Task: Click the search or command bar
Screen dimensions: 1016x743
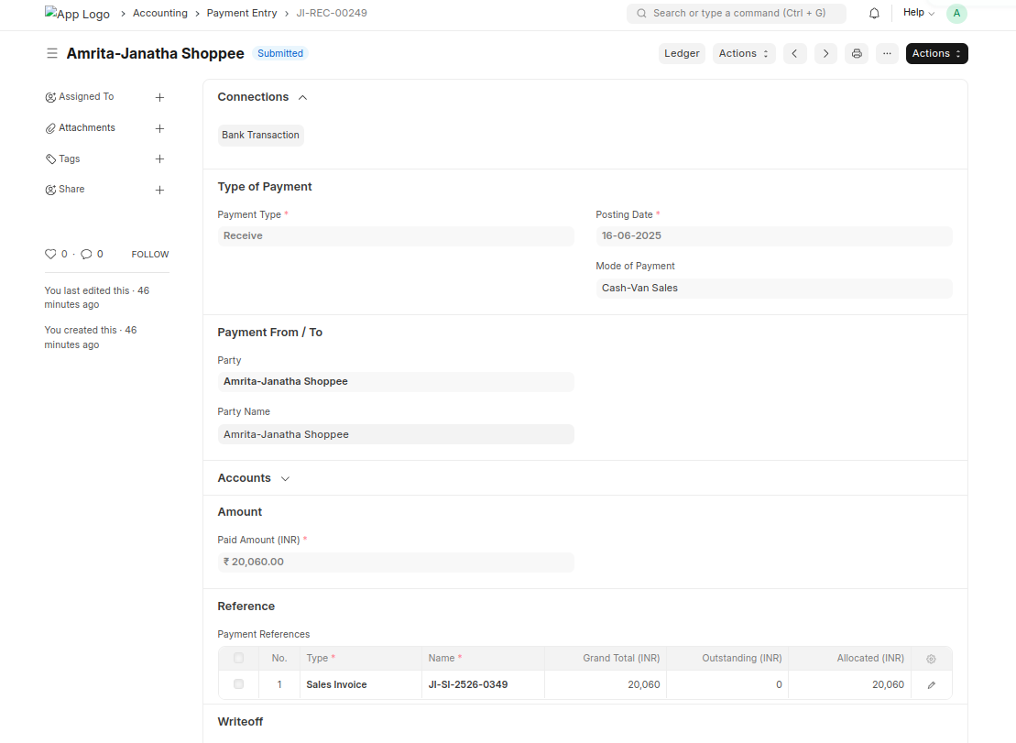Action: 736,14
